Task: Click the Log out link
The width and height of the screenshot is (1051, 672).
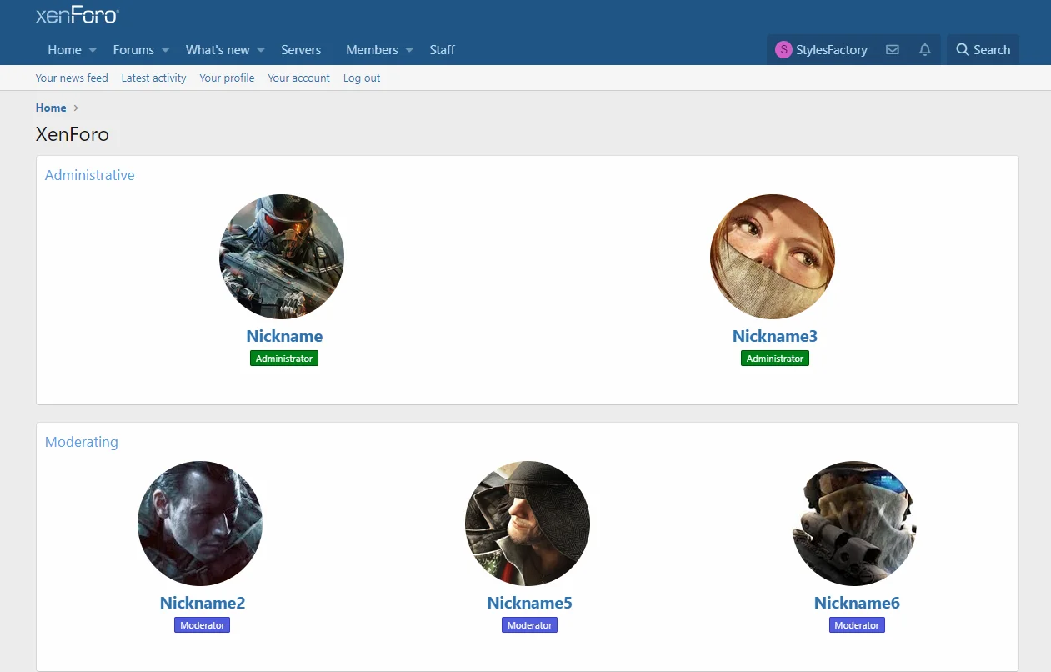Action: coord(362,78)
